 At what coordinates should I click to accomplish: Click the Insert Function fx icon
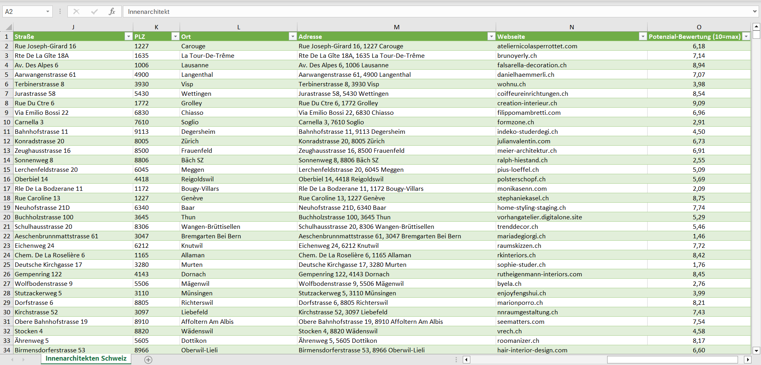[x=112, y=11]
